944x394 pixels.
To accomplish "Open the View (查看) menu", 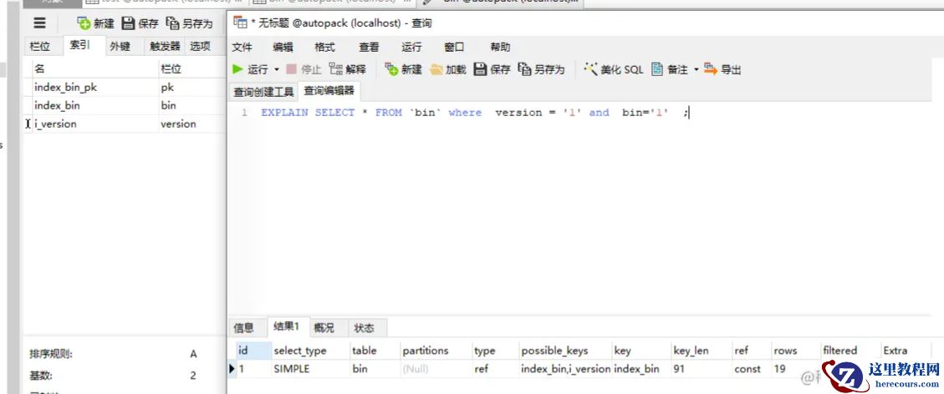I will click(x=369, y=47).
